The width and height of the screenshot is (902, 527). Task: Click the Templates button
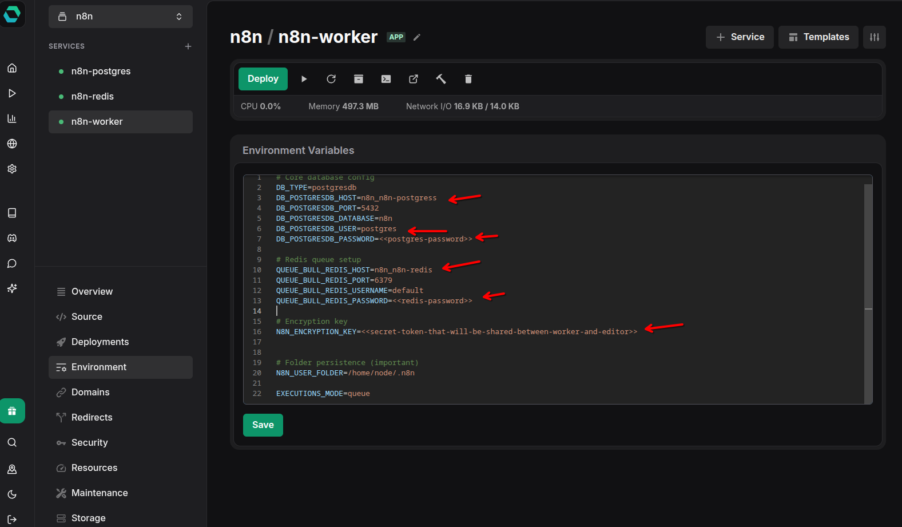[818, 37]
